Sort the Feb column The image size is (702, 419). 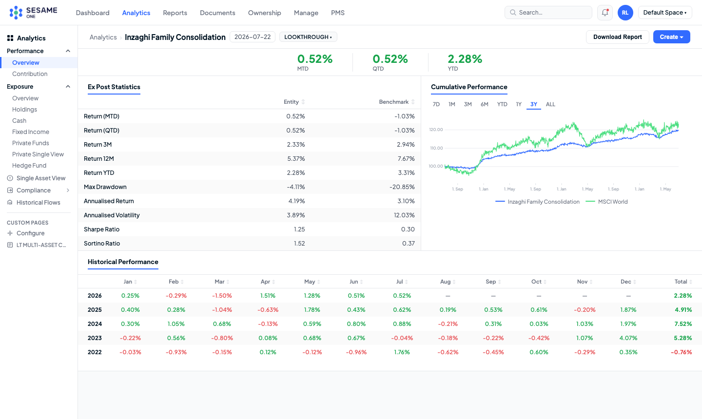click(182, 282)
